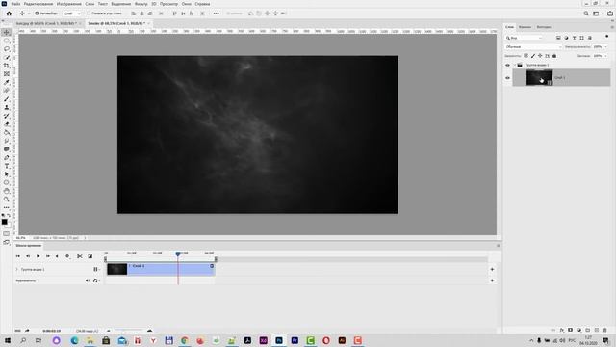Click the foreground color swatch
Viewport: 616px width, 347px height.
(x=4, y=222)
